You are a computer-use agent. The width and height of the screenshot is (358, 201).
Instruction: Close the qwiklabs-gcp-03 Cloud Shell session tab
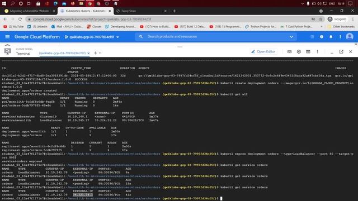[88, 53]
